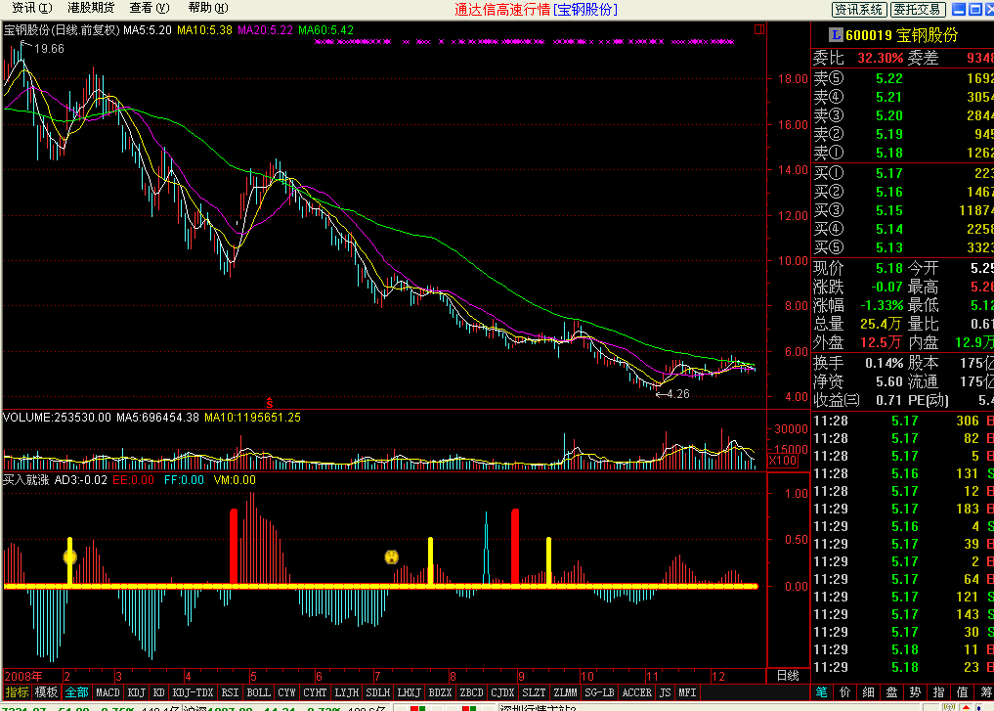Image resolution: width=994 pixels, height=711 pixels.
Task: Click the blue L marker beside 600019
Action: coord(836,35)
